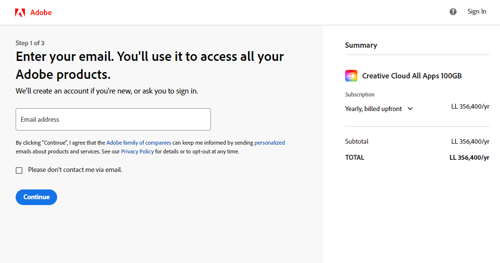Image resolution: width=500 pixels, height=263 pixels.
Task: Click the bold TOTAL price amount
Action: click(469, 157)
